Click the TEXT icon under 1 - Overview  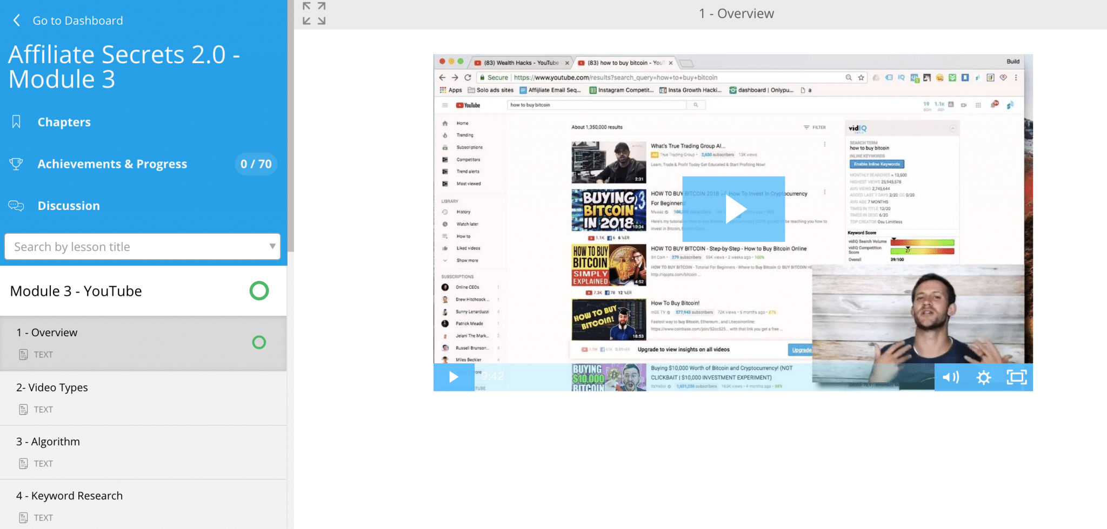click(x=23, y=355)
